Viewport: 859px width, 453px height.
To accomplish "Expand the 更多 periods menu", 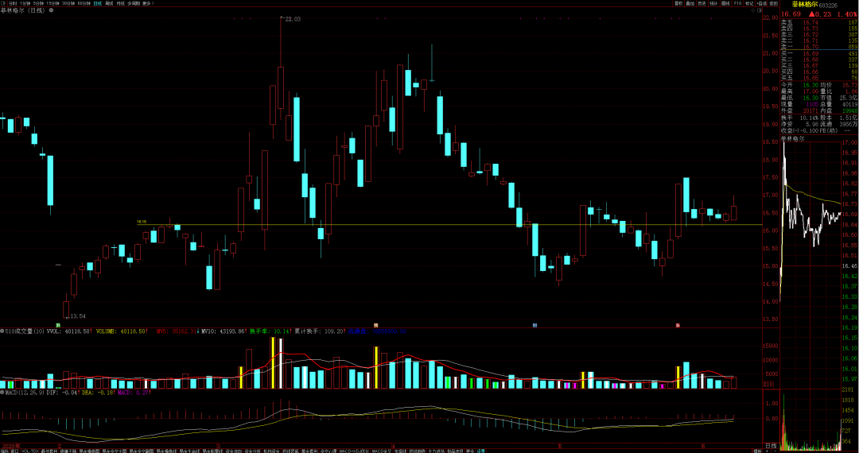I will point(148,3).
